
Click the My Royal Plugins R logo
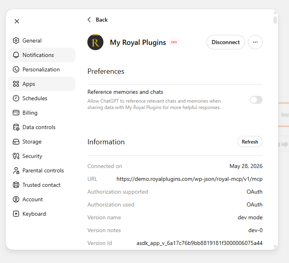point(95,42)
